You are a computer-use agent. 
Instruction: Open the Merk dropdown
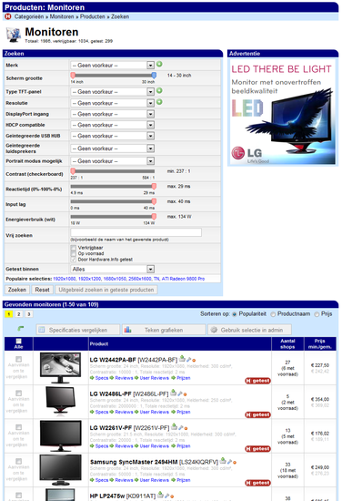(x=112, y=66)
